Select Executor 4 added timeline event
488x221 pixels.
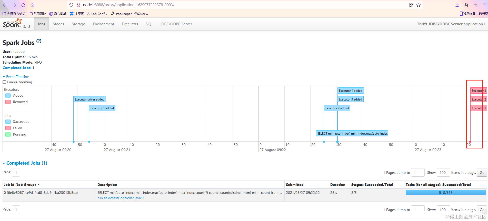pos(351,91)
